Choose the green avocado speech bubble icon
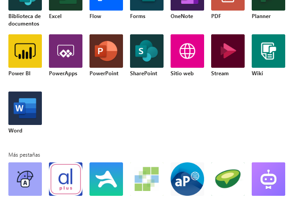Viewport: 298px width, 198px height. [x=228, y=179]
